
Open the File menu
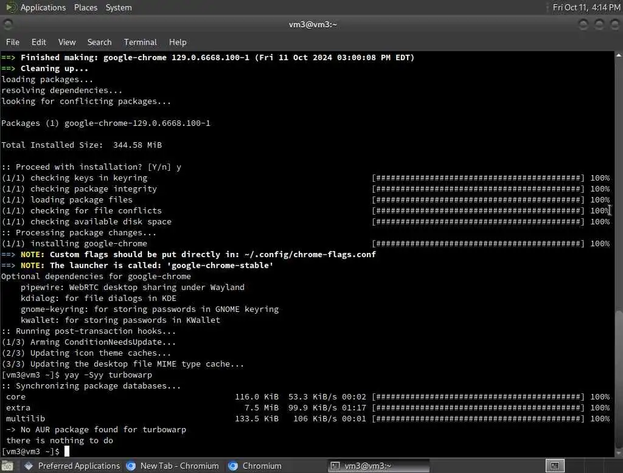[12, 42]
